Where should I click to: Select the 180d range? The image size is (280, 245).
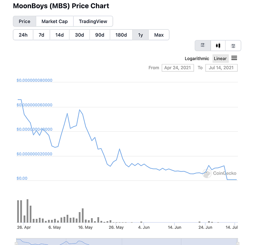(121, 35)
